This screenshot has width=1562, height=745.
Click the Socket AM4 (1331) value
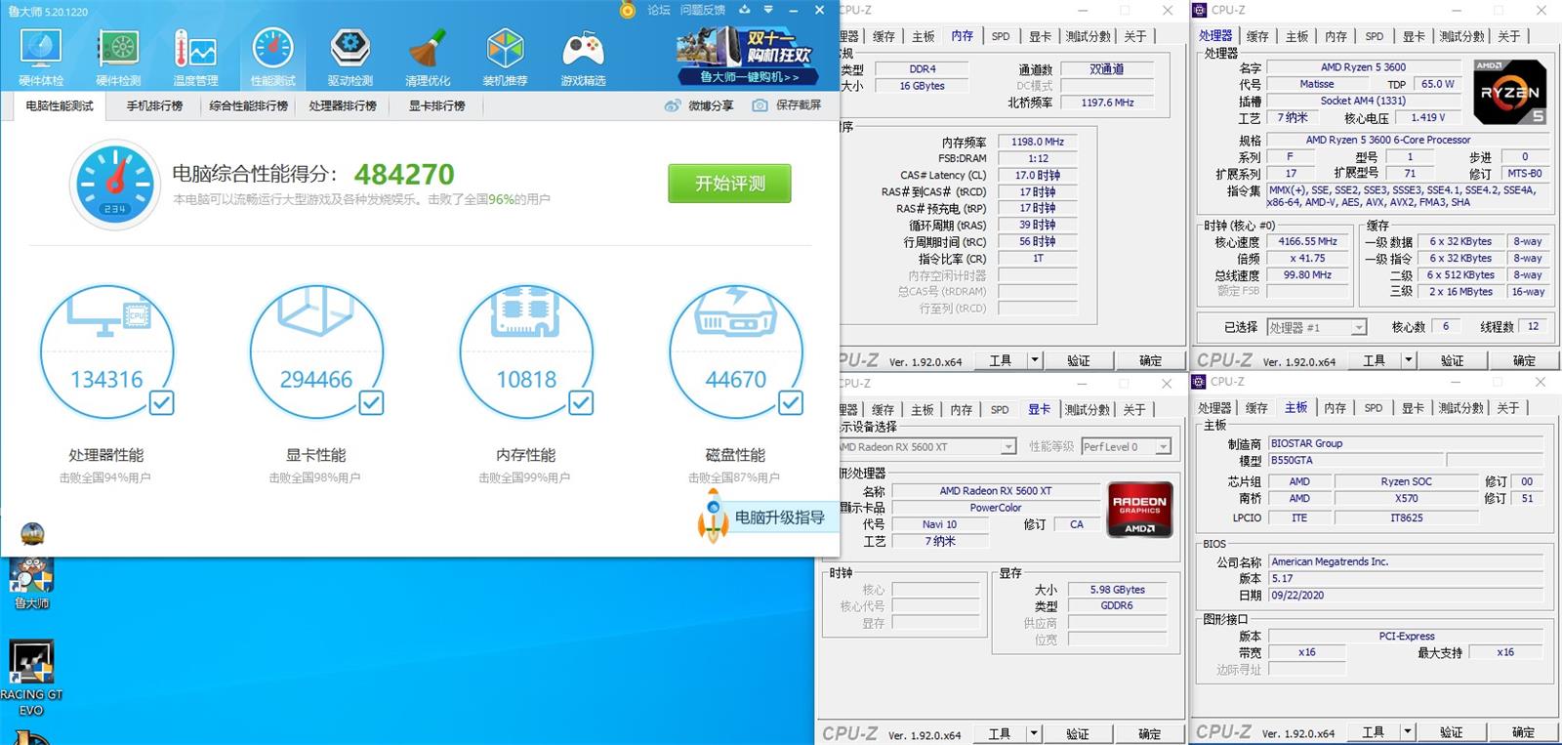(1363, 101)
